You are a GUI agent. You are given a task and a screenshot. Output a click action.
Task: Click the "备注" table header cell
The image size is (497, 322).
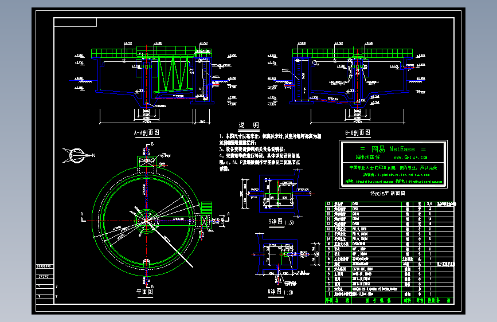click(x=445, y=300)
